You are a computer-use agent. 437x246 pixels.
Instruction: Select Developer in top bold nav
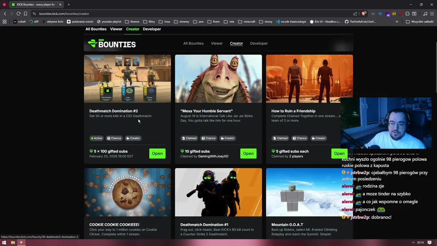point(152,29)
